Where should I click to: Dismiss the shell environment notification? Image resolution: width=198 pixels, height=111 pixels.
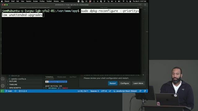(143, 75)
